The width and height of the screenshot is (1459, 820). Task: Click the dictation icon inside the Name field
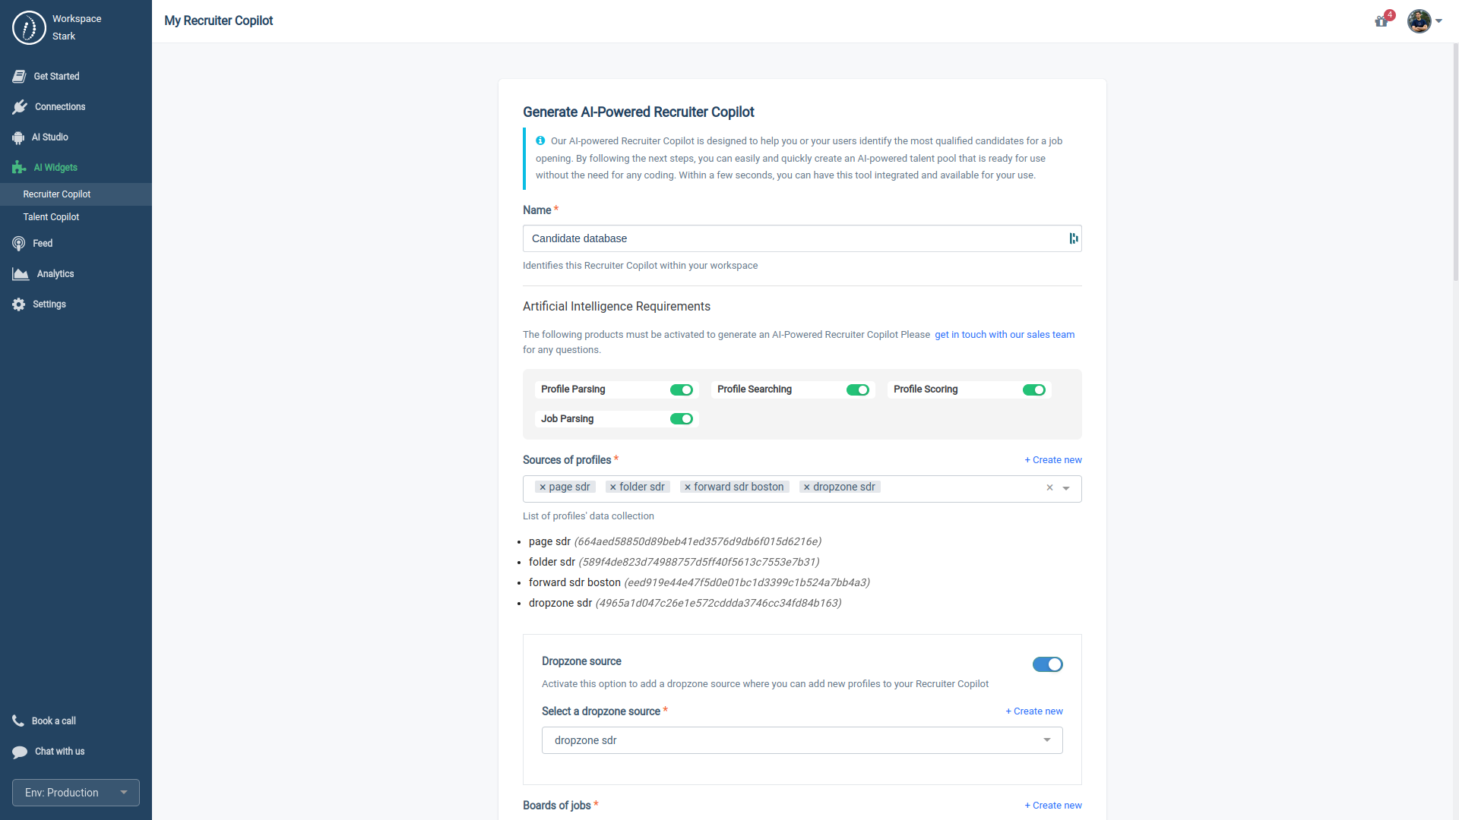[1073, 238]
